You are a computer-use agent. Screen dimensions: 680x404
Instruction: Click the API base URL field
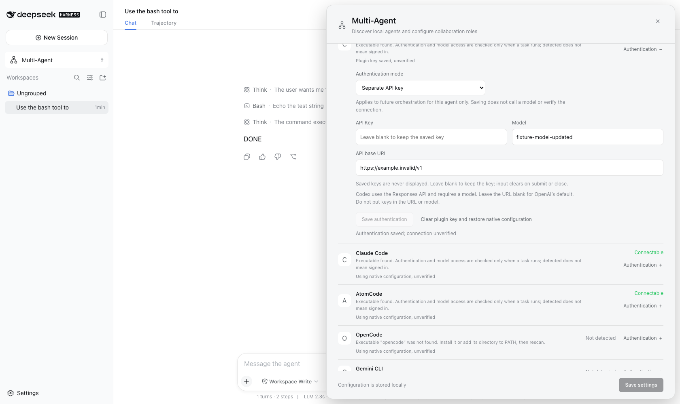pyautogui.click(x=510, y=168)
